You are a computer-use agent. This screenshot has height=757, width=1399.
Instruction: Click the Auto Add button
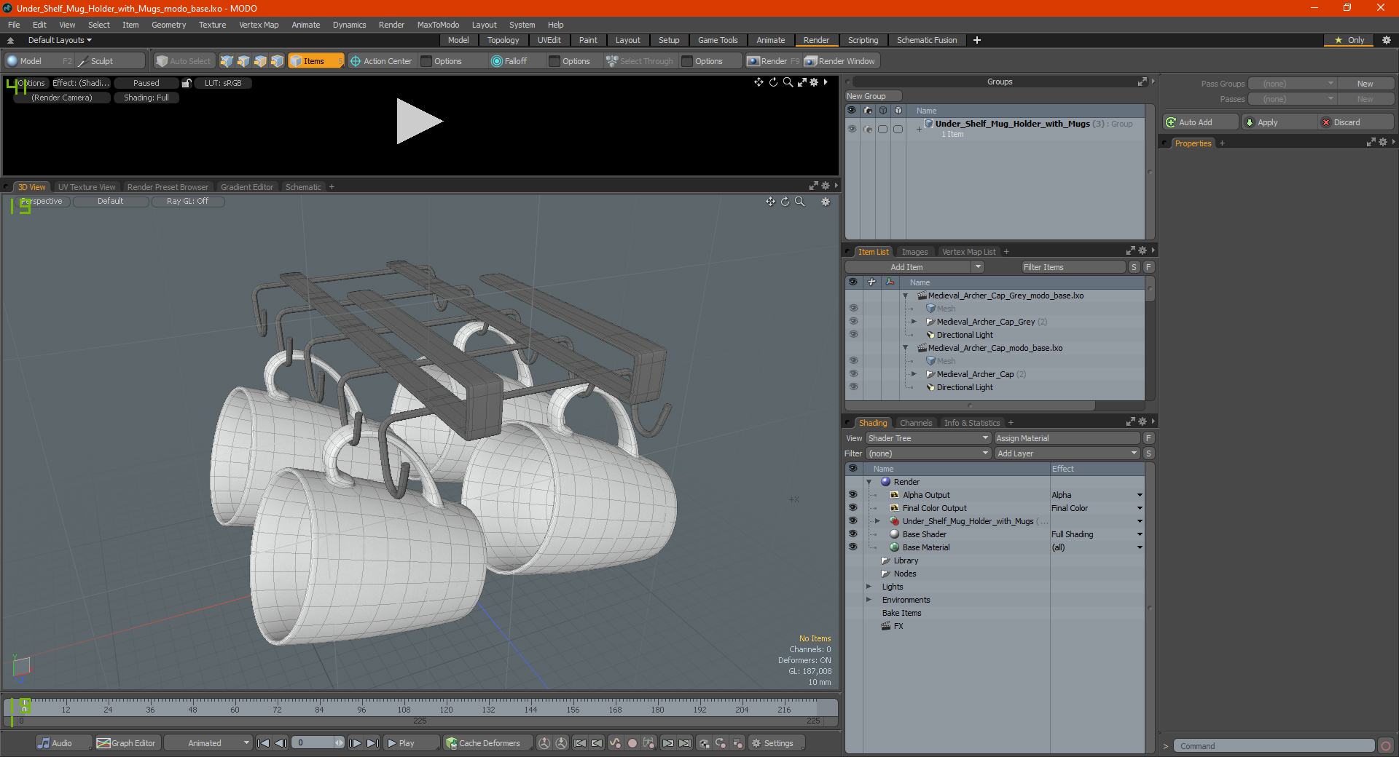[x=1201, y=122]
